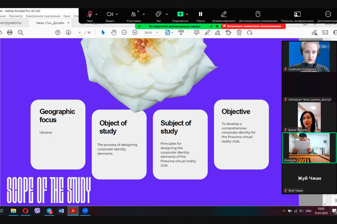Unmute the microphone in Zoom toolbar
Image resolution: width=337 pixels, height=224 pixels.
coord(89,14)
